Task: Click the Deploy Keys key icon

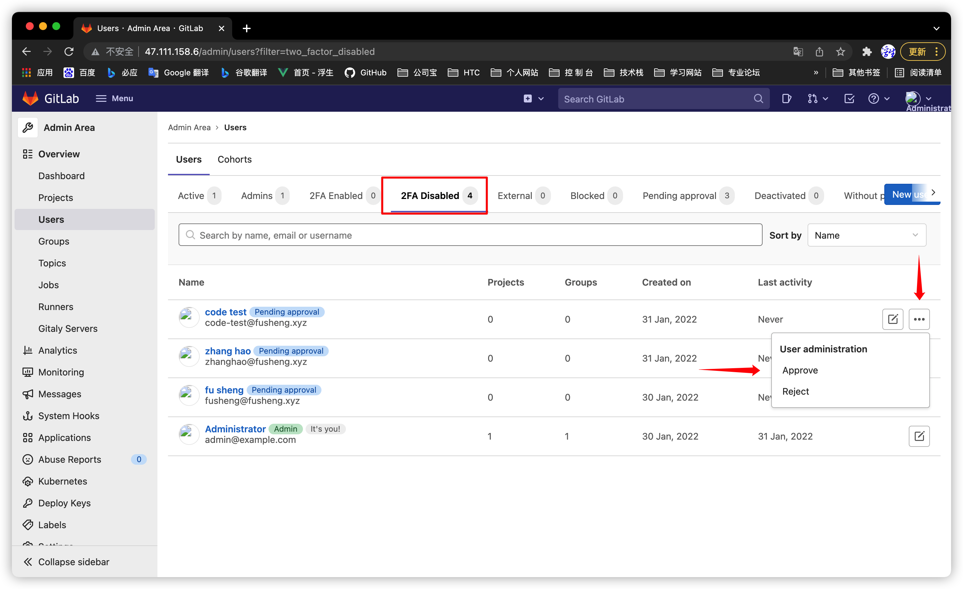Action: 28,503
